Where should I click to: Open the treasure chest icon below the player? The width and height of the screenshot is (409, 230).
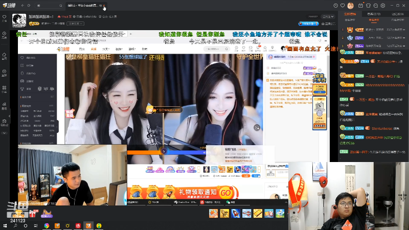pos(18,214)
